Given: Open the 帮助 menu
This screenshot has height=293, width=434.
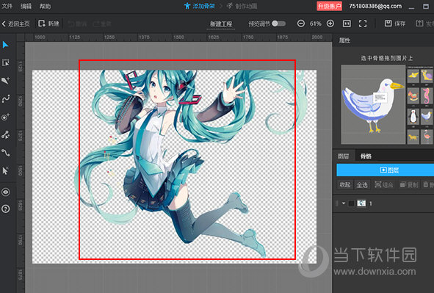Looking at the screenshot, I should (45, 6).
